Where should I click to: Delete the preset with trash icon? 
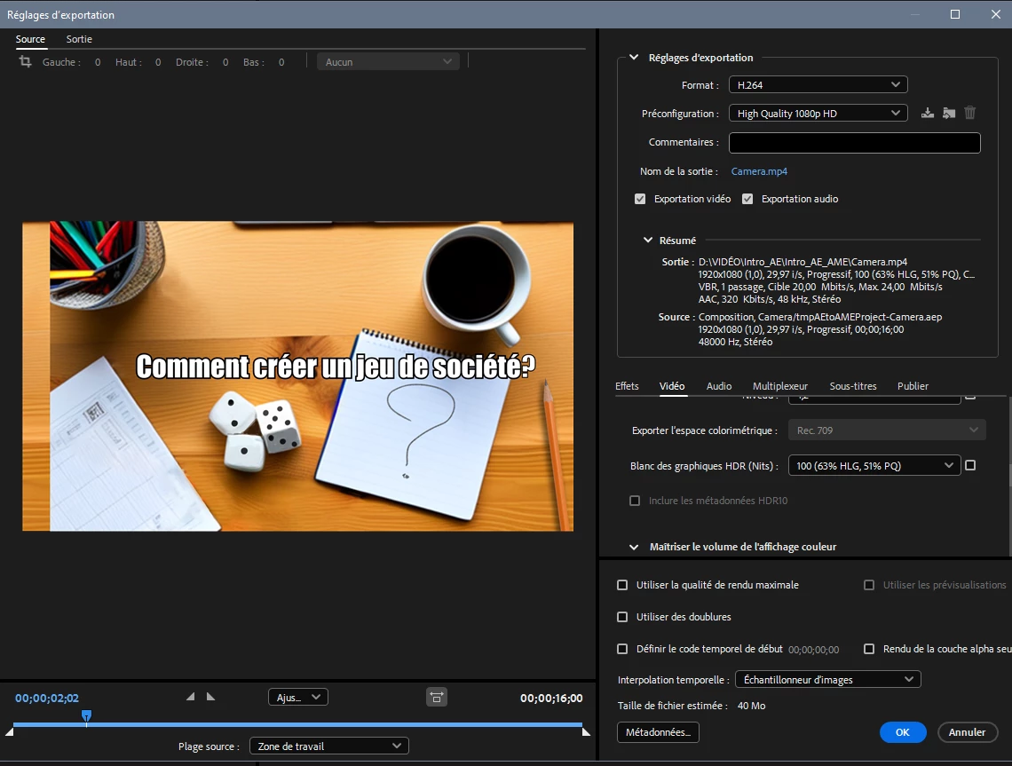click(970, 113)
